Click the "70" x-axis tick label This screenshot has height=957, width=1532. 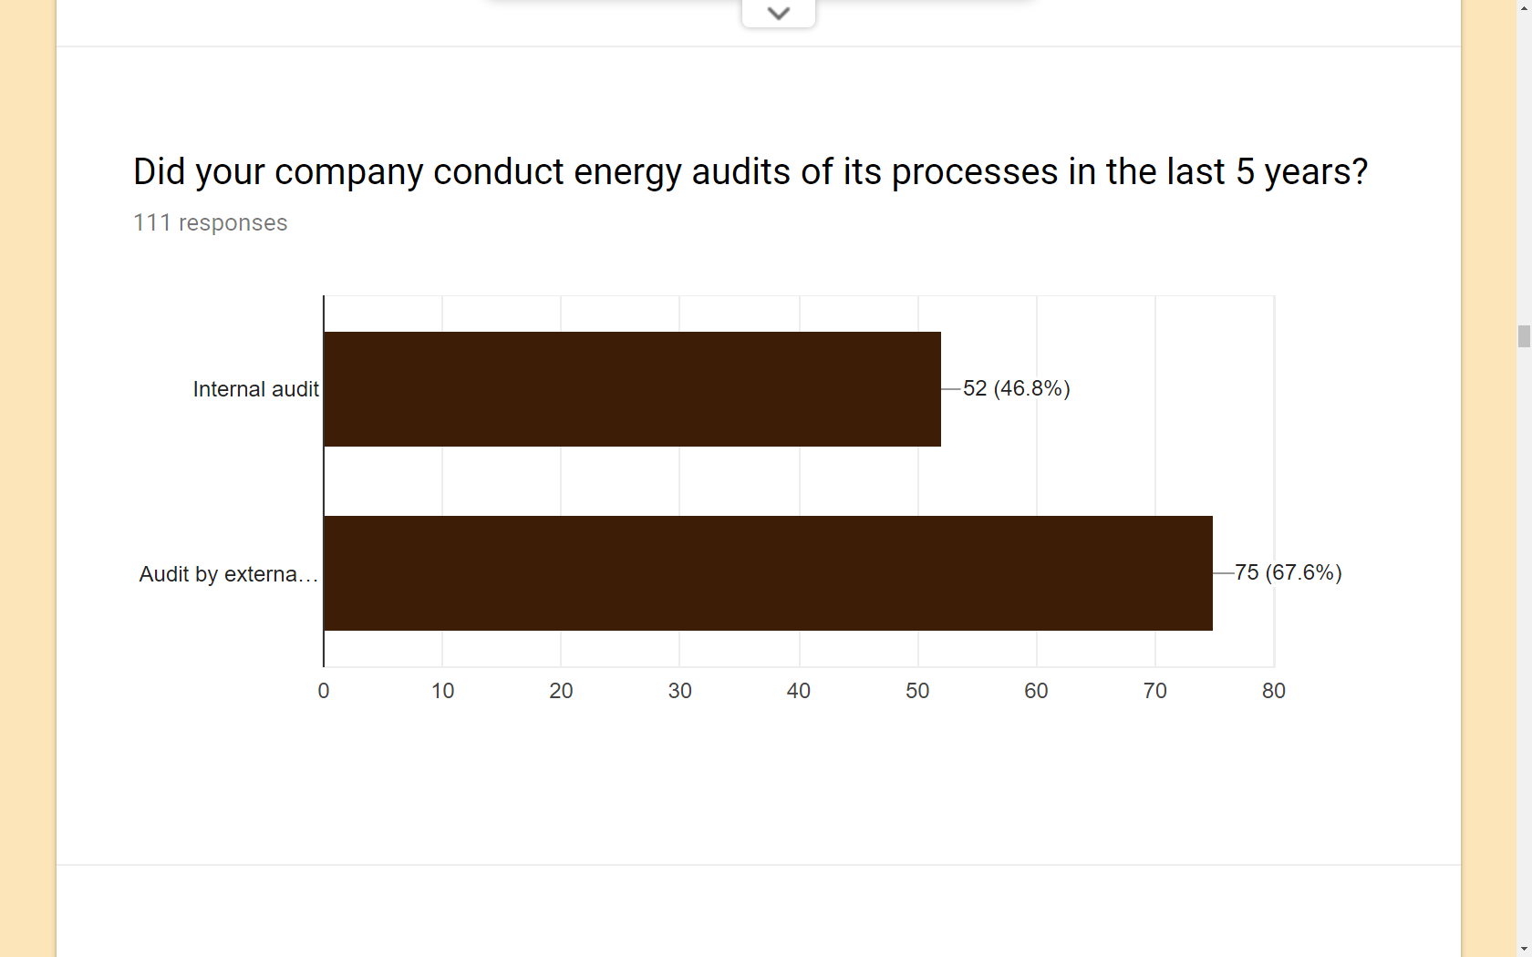coord(1154,691)
